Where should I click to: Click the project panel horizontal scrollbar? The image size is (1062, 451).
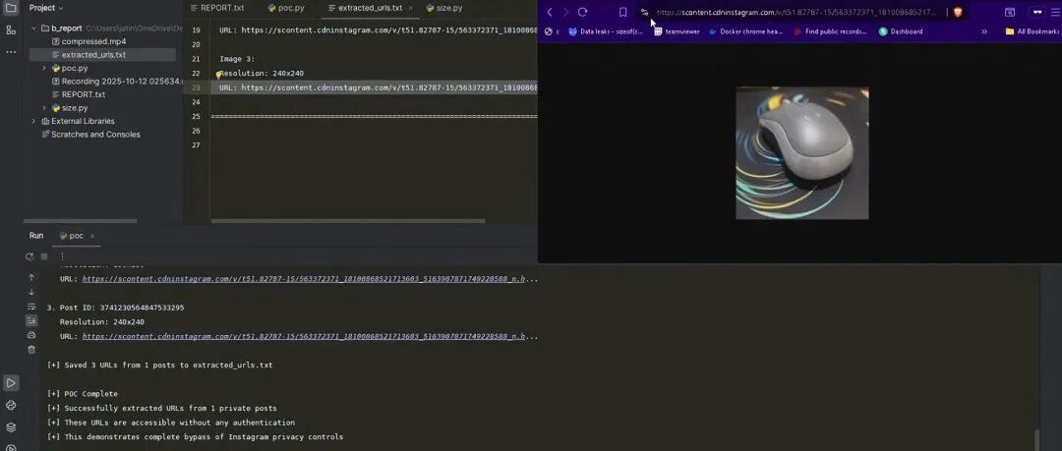click(80, 221)
